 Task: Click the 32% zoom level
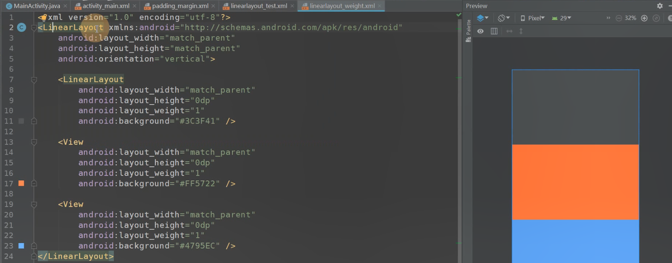(x=631, y=18)
